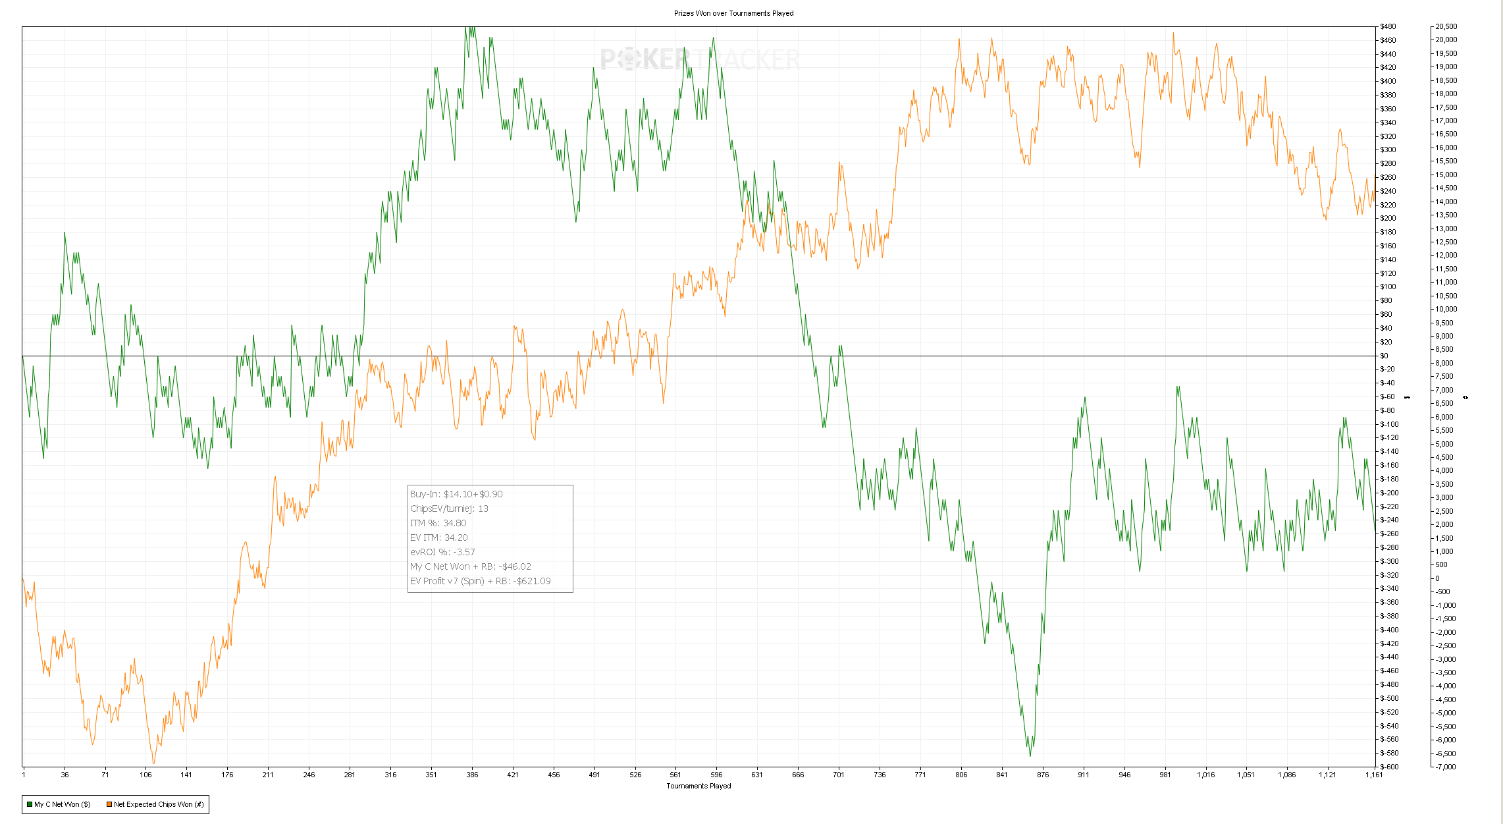The width and height of the screenshot is (1503, 824).
Task: Click the green My C Net Won legend swatch
Action: 30,804
